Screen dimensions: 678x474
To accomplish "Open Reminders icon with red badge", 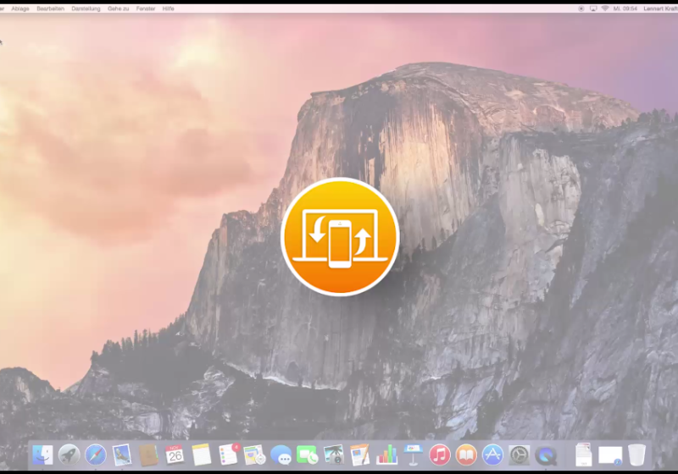I will click(228, 455).
